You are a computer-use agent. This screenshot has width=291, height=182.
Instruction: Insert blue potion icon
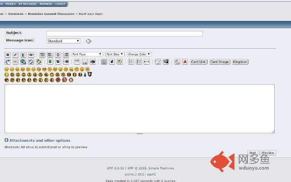(85, 75)
